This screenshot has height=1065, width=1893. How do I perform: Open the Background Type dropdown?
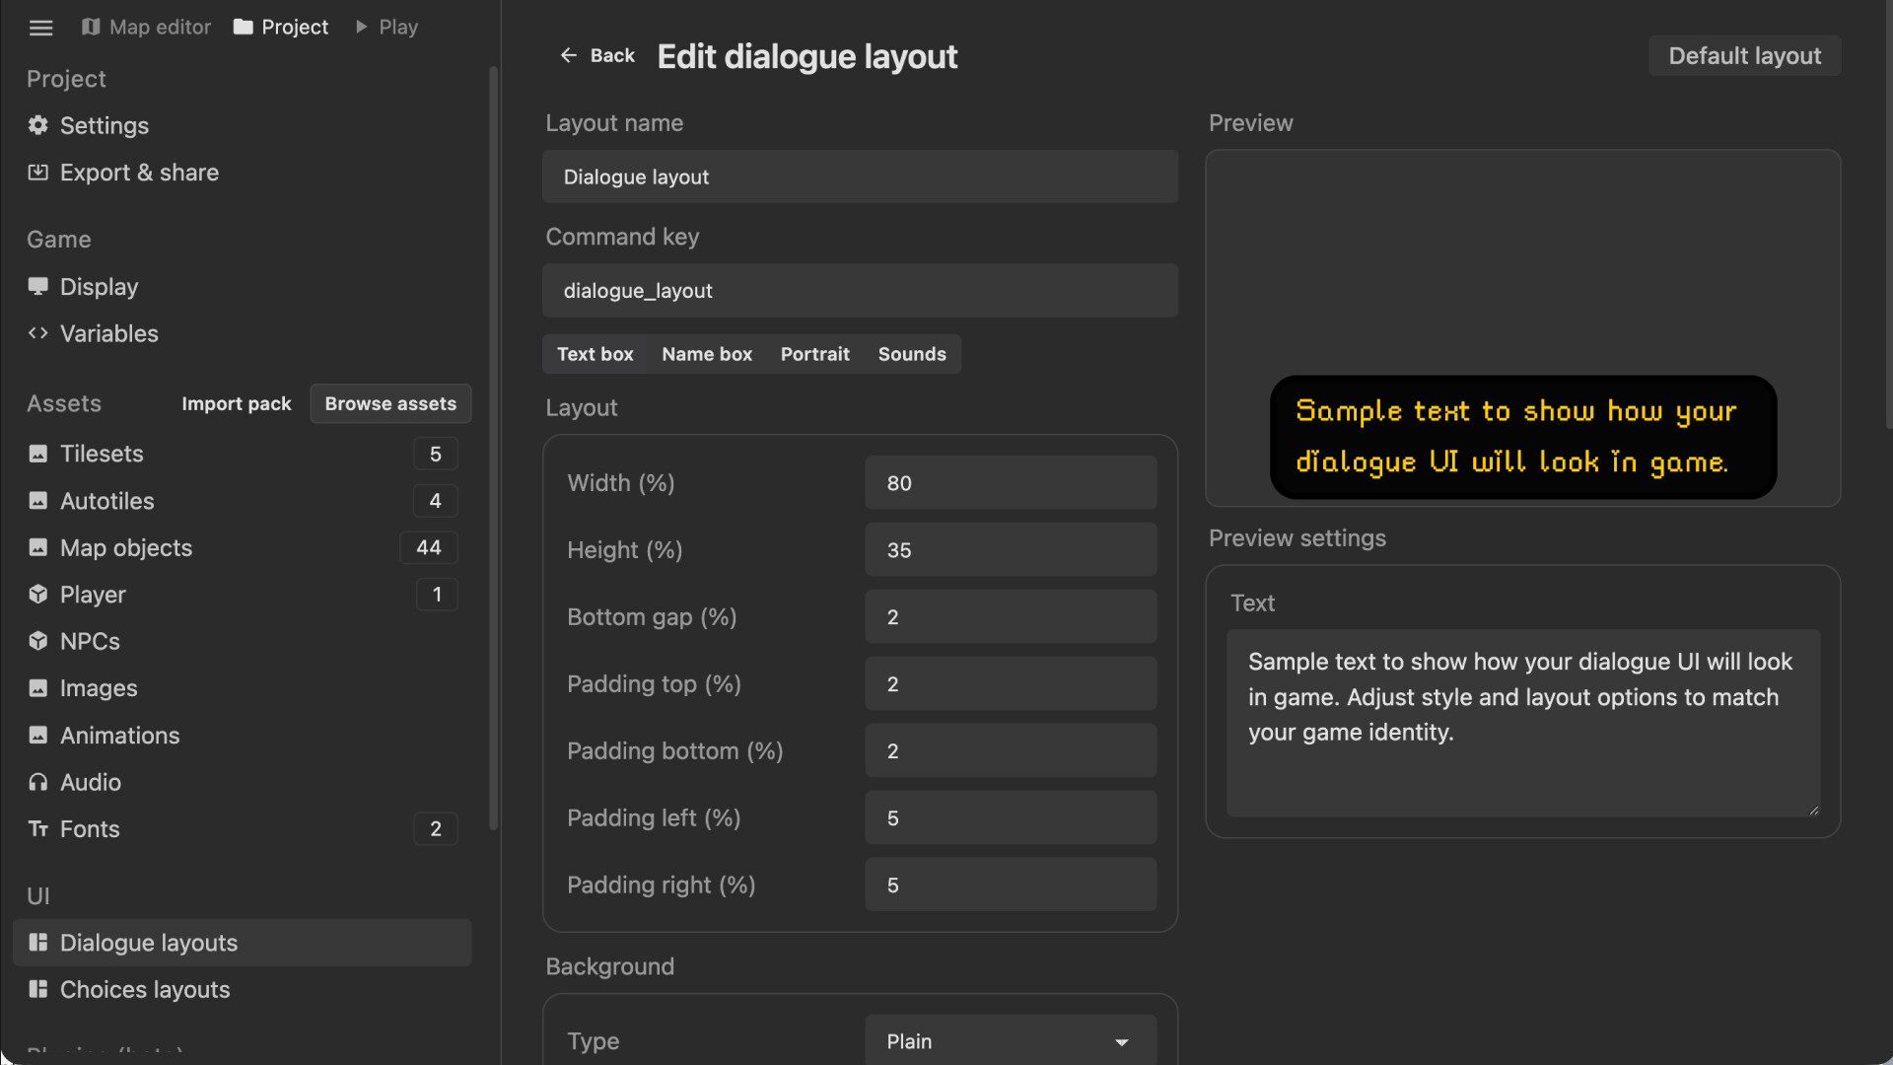click(1011, 1041)
